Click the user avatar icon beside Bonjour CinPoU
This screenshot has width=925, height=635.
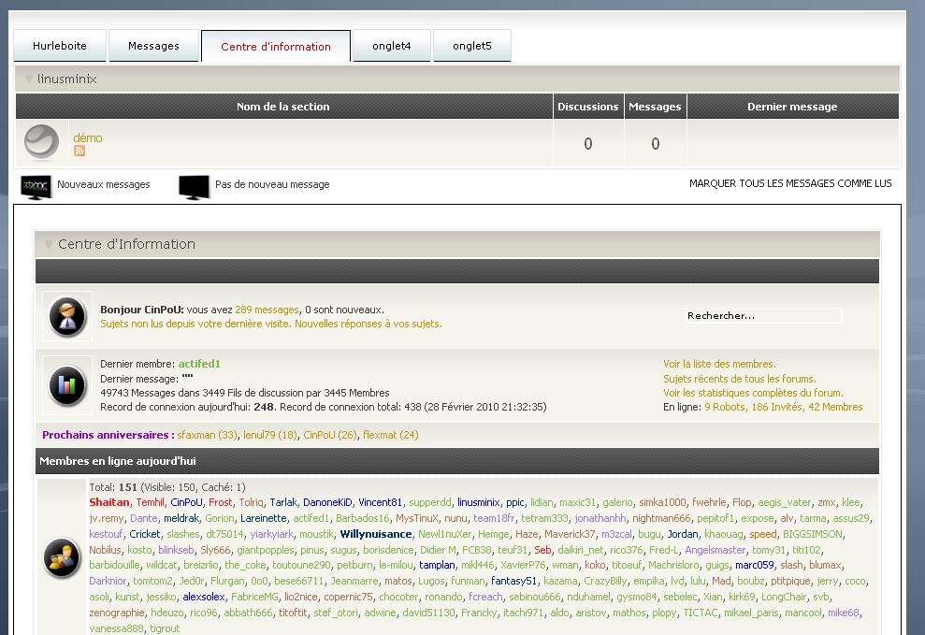(66, 316)
